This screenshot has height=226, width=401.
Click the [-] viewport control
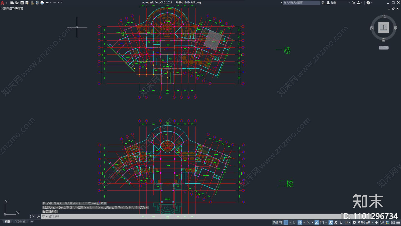tap(2, 8)
